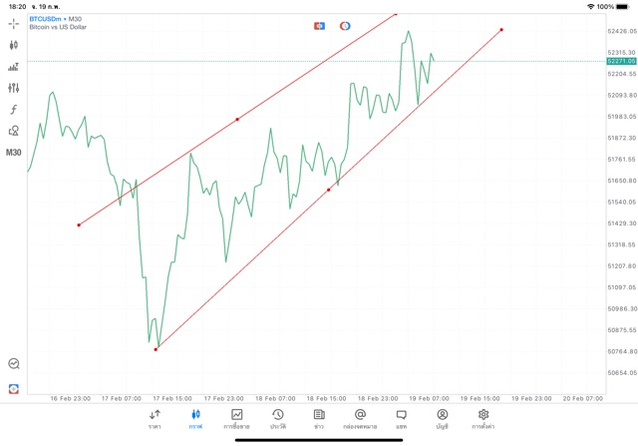This screenshot has width=638, height=446.
Task: Open the History tab (ประวัติ)
Action: pos(277,418)
